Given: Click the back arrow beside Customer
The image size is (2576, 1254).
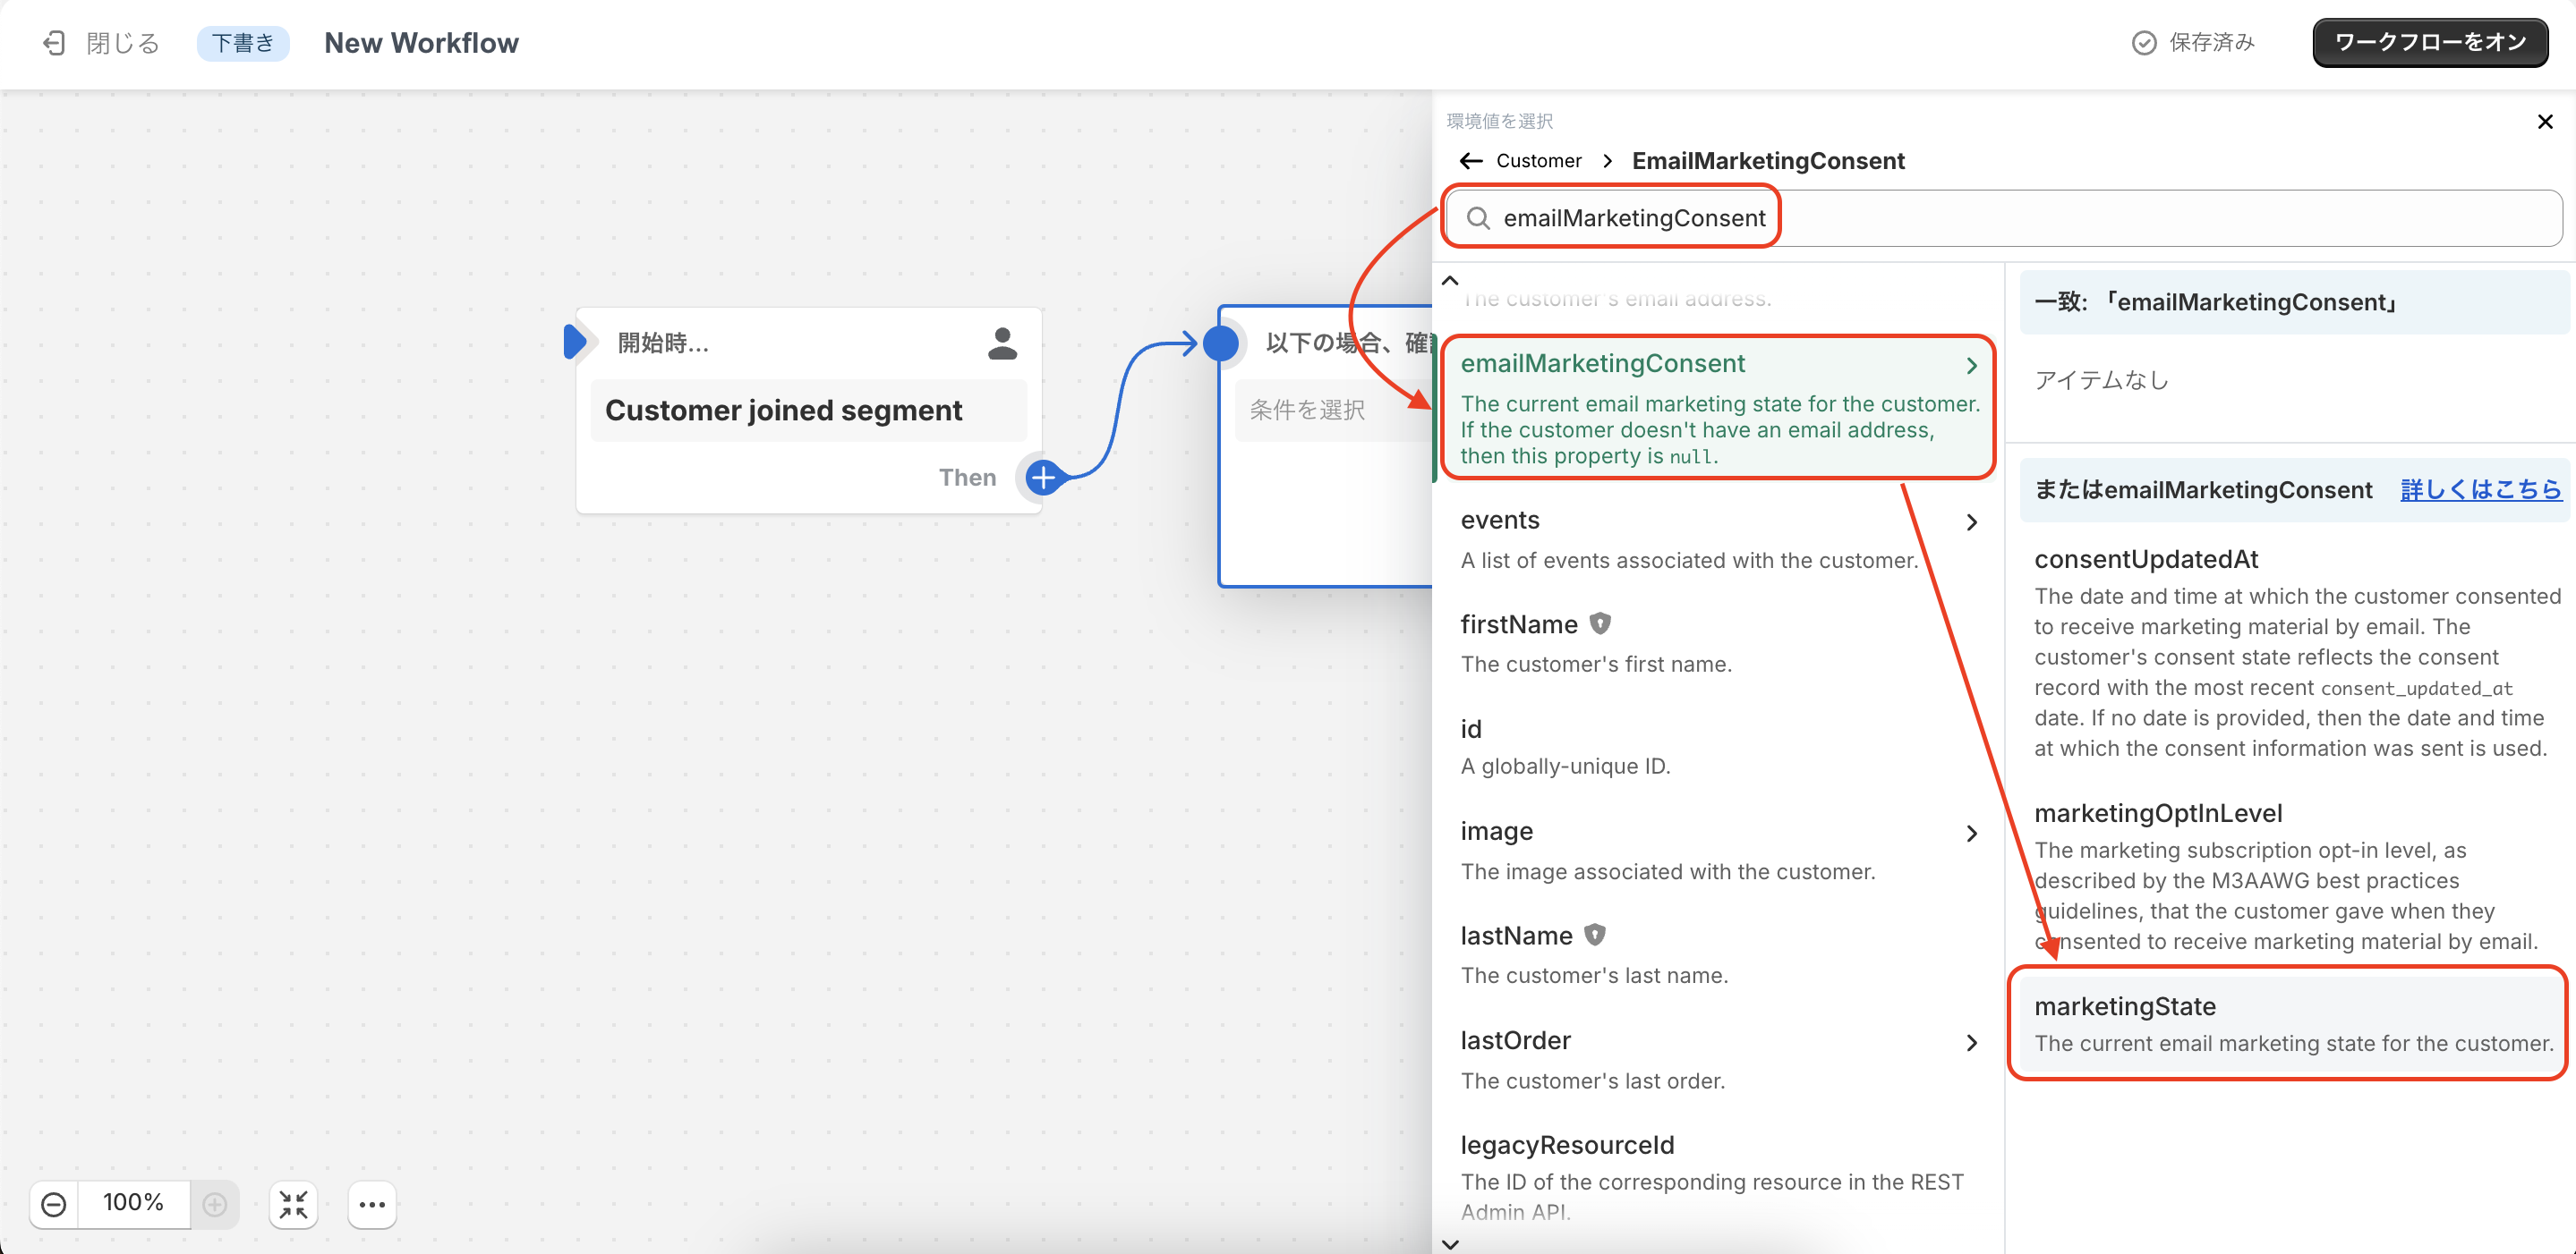Looking at the screenshot, I should (1470, 161).
